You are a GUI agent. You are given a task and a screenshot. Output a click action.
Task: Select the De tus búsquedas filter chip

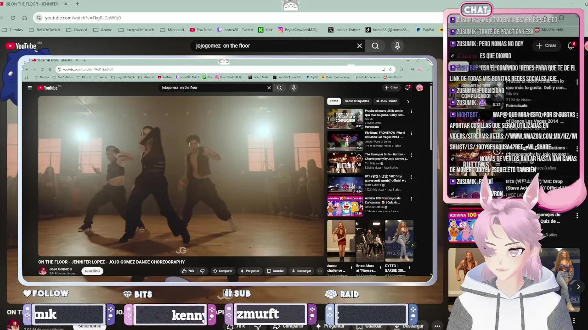point(356,101)
